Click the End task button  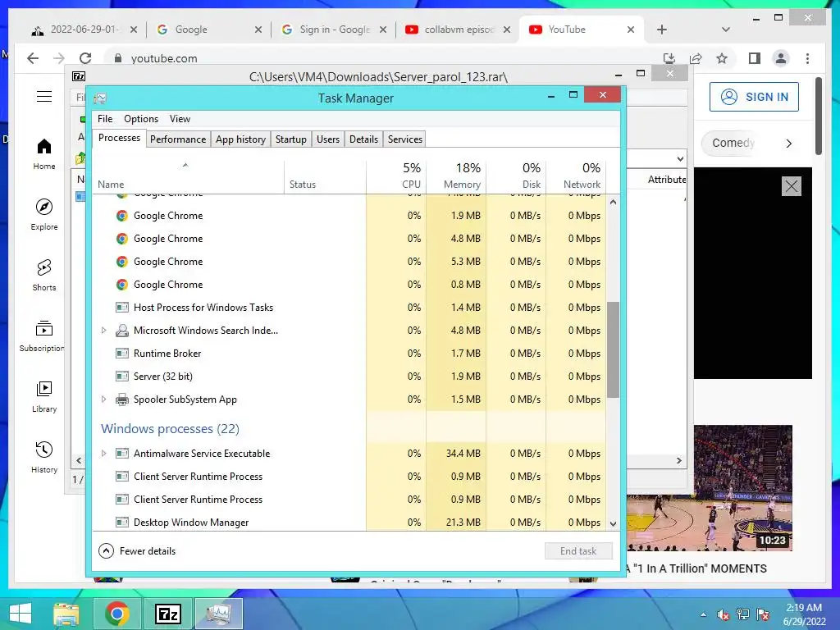point(578,550)
